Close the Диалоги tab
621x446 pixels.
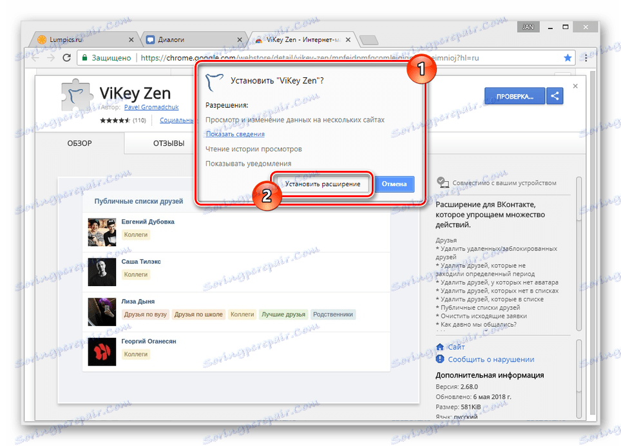point(239,39)
